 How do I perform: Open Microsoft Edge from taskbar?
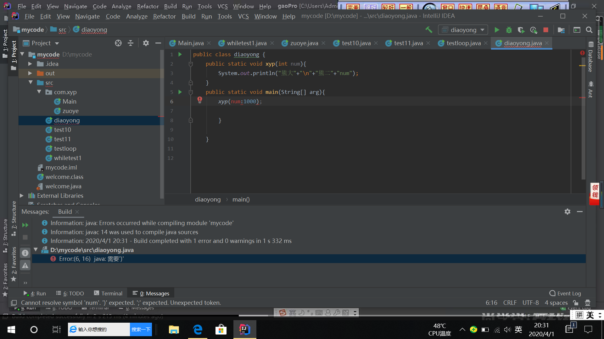(198, 330)
